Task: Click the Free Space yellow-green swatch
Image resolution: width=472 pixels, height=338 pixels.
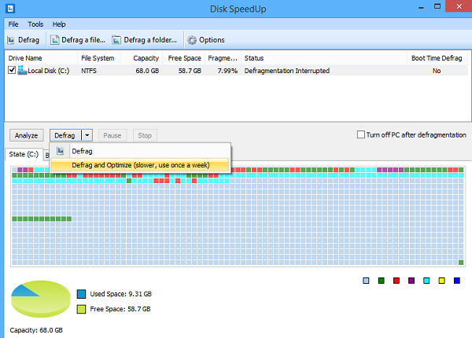Action: pos(81,309)
